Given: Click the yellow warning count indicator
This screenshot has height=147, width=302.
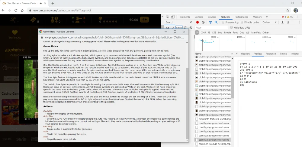Looking at the screenshot, I should 290,17.
